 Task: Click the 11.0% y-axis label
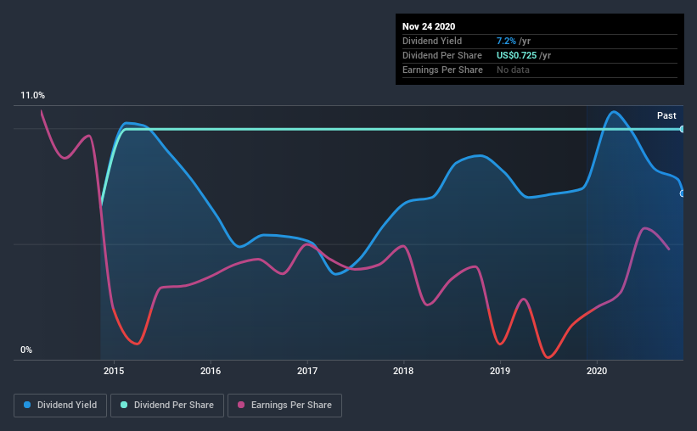pyautogui.click(x=32, y=96)
